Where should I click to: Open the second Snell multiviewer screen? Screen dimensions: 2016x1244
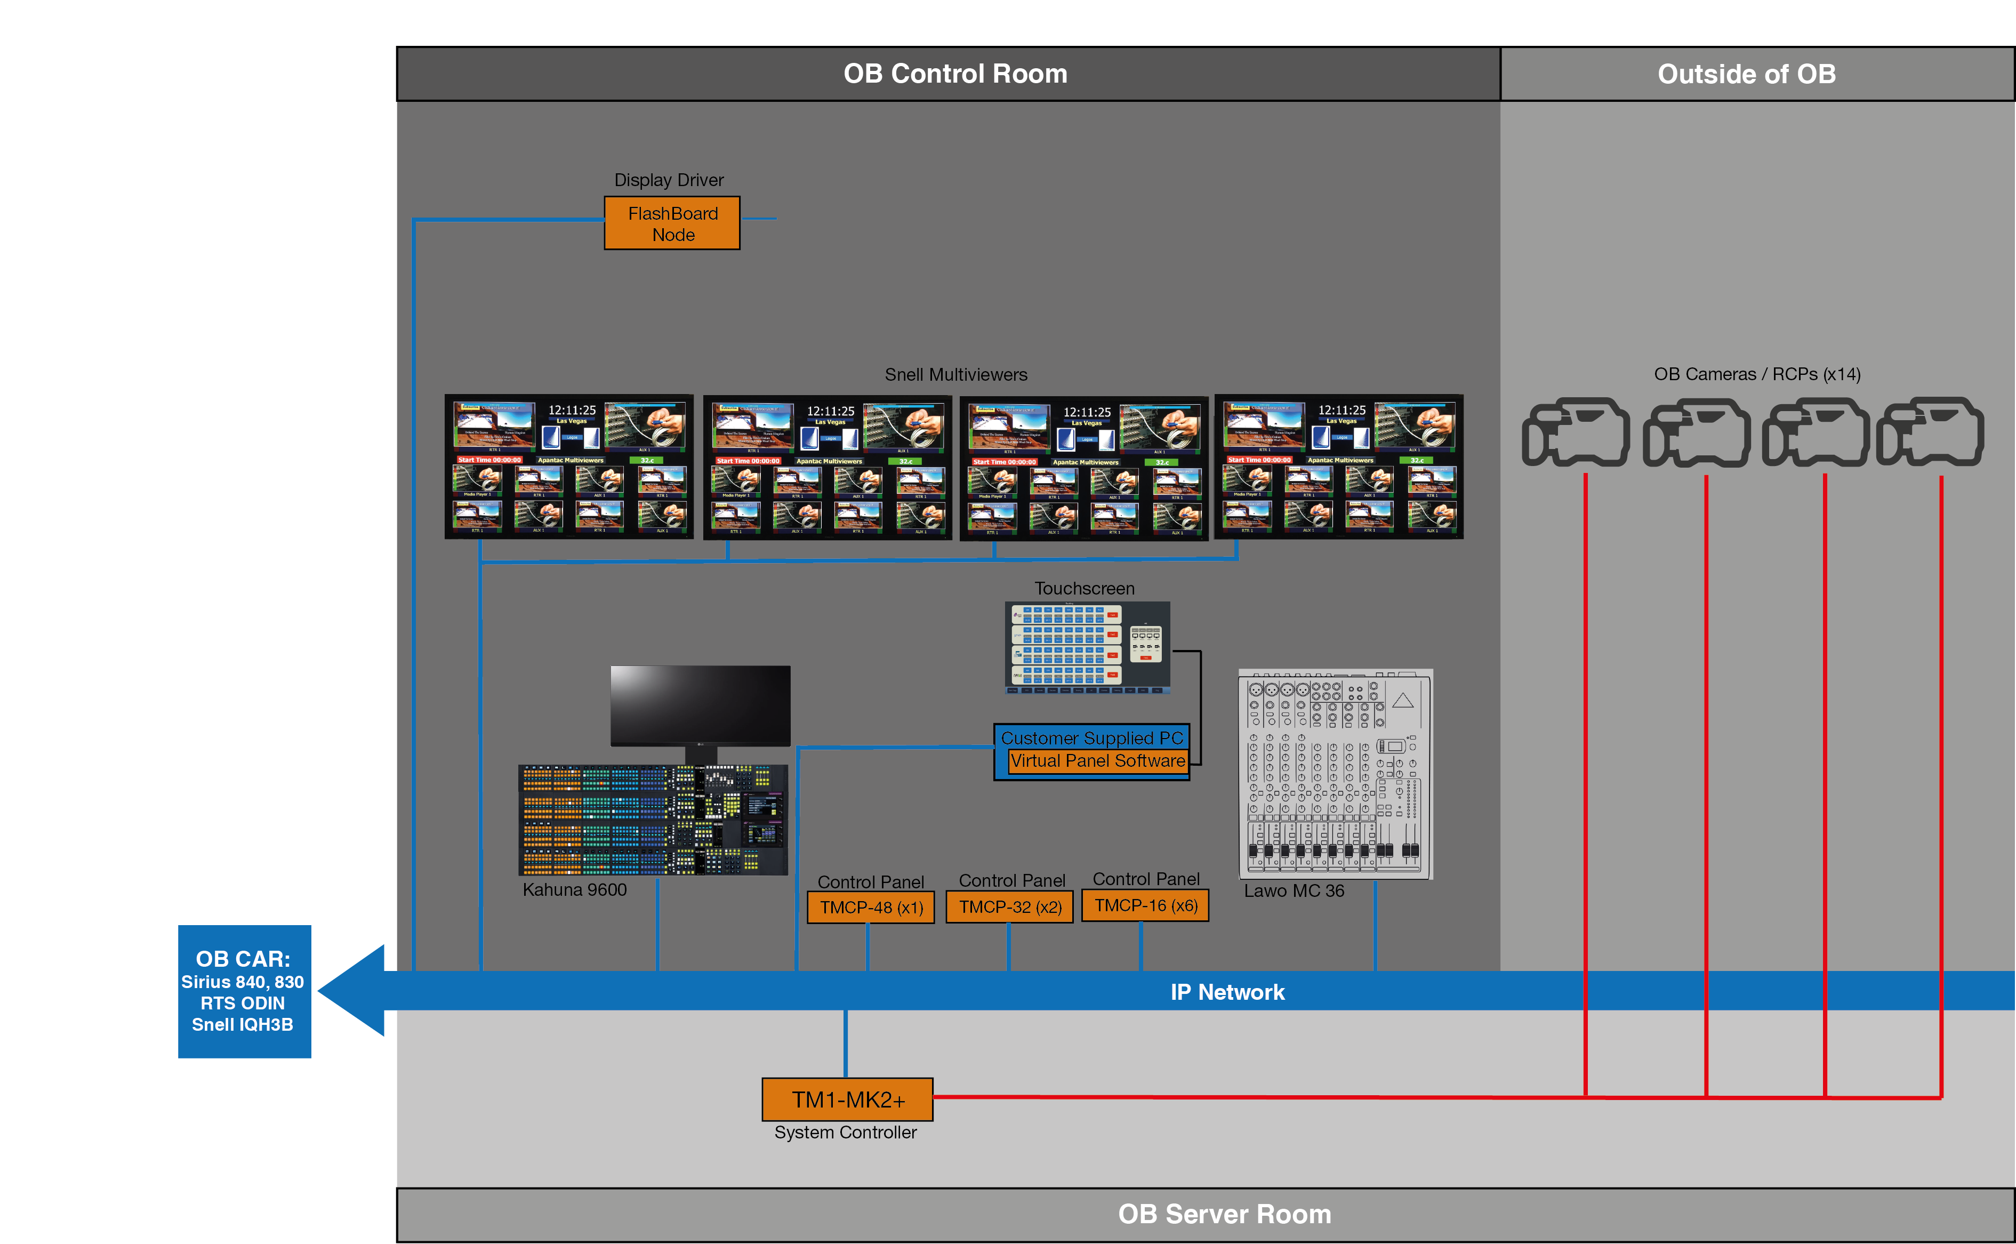pyautogui.click(x=828, y=467)
